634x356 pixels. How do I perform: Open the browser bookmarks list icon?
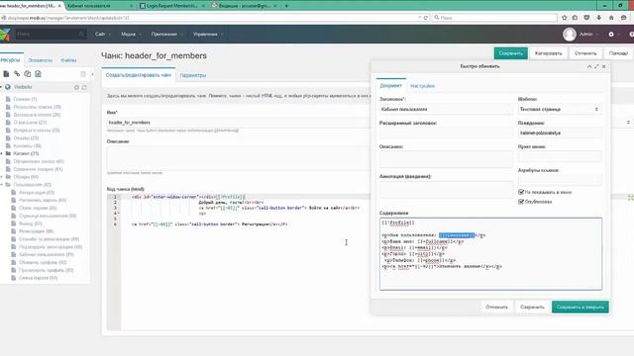[x=575, y=18]
